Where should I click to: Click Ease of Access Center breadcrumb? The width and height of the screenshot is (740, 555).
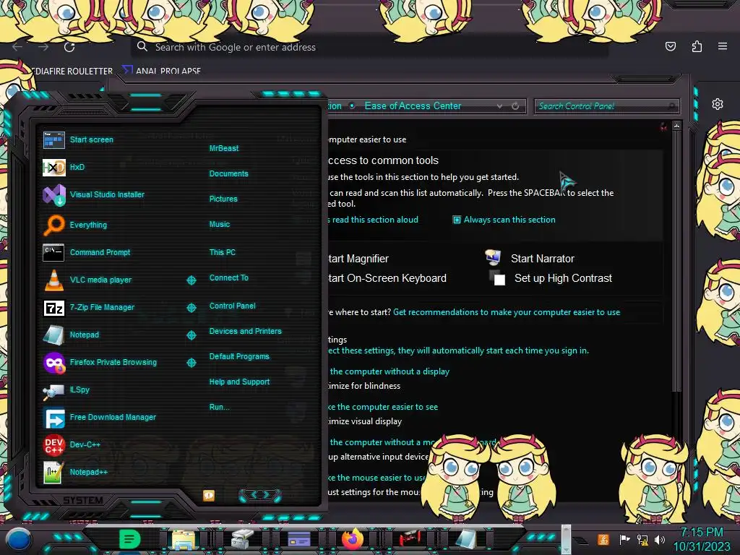(413, 106)
